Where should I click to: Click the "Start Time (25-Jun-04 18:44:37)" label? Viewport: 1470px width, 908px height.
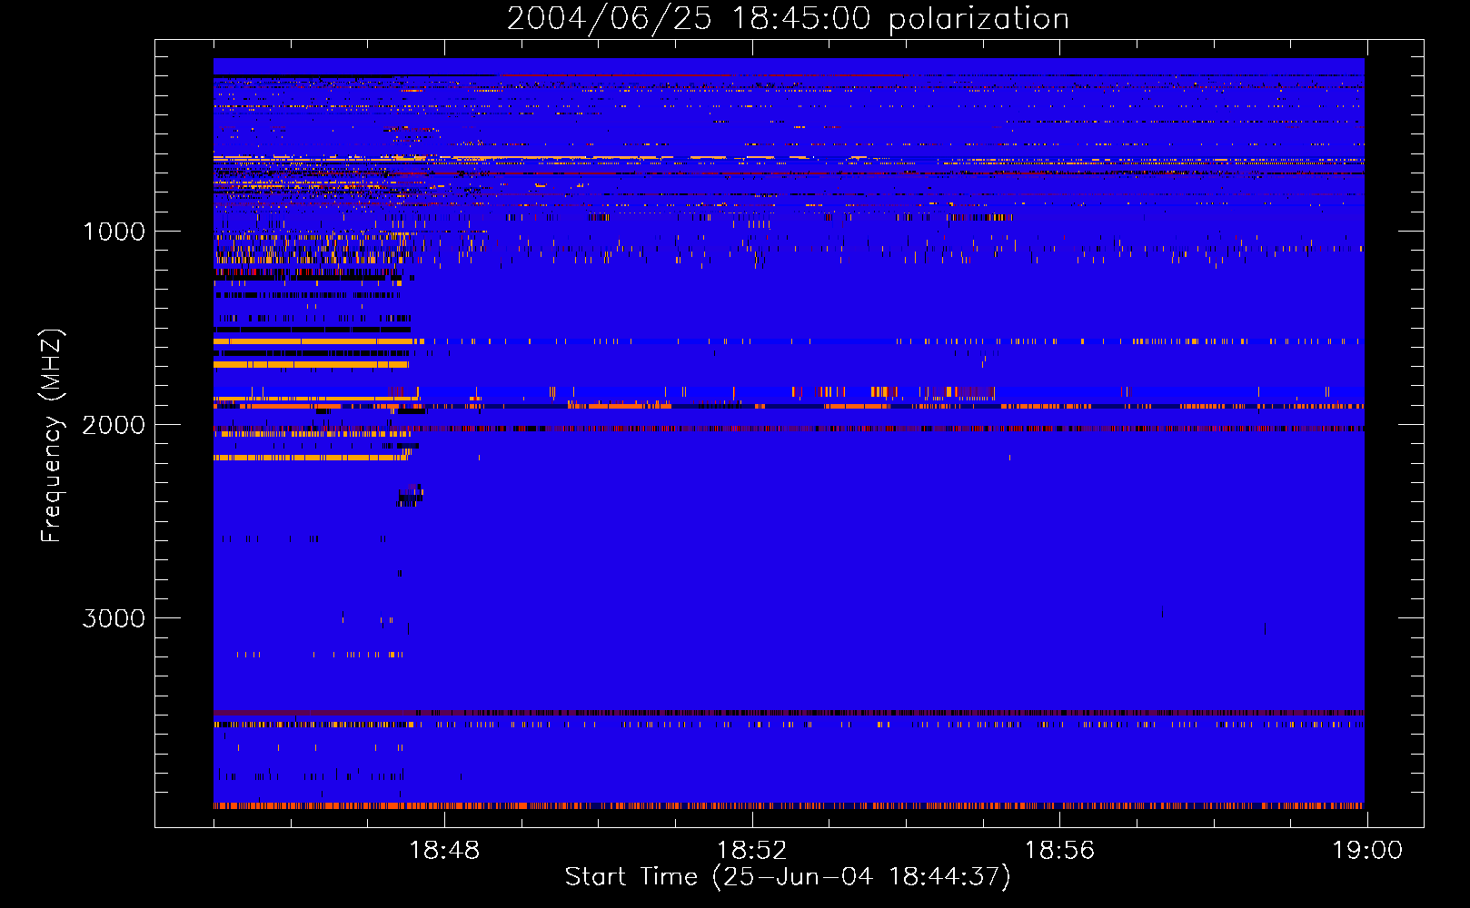[788, 877]
